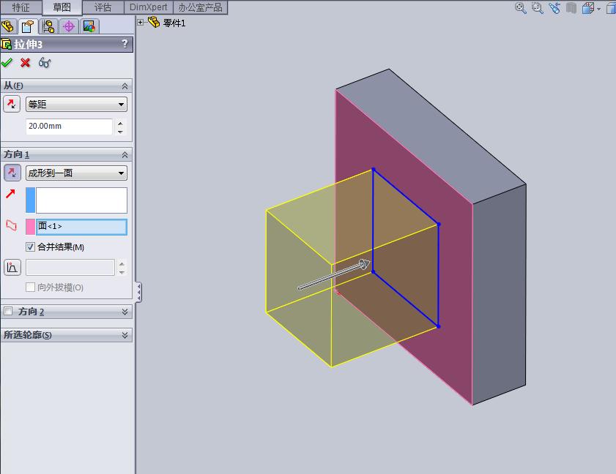
Task: Switch to the 特征 tab
Action: [21, 7]
